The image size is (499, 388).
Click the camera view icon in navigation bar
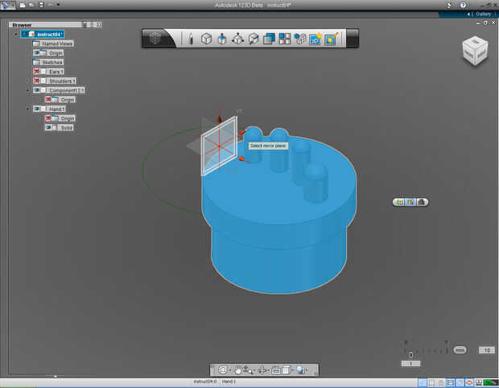(x=276, y=369)
